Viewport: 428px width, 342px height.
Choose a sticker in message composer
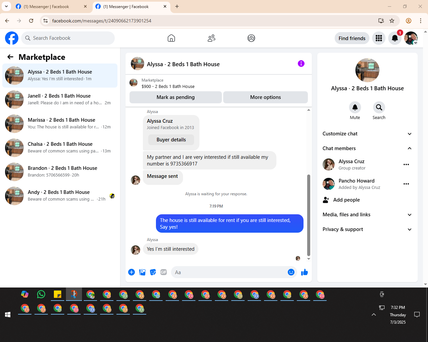(153, 272)
